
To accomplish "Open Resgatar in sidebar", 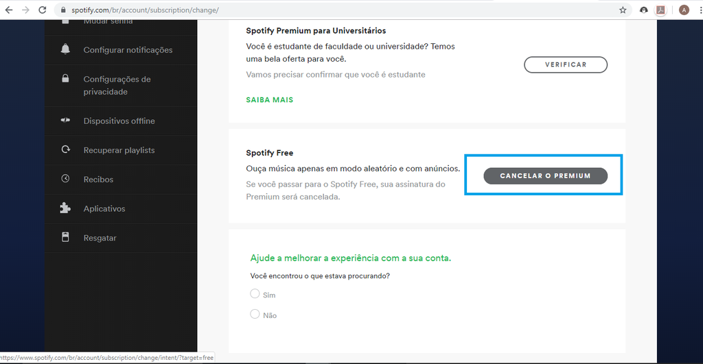I will click(x=100, y=238).
